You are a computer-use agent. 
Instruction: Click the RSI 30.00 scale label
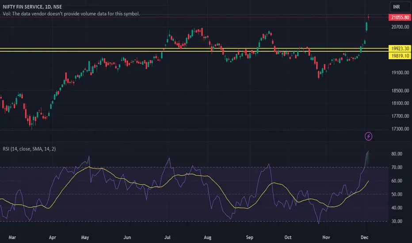397,221
